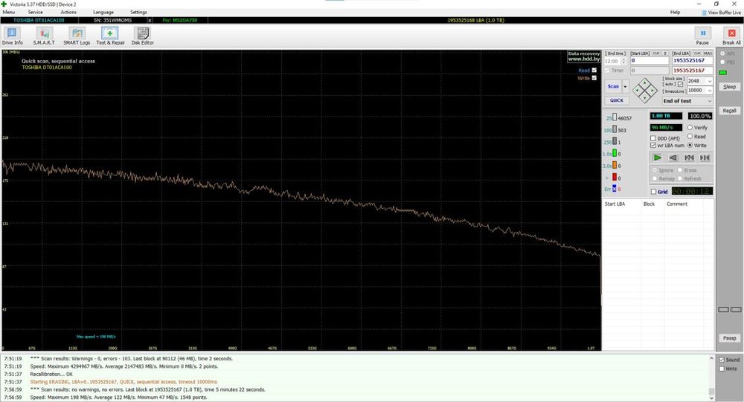Click the red slow-block indicator
744x402 pixels.
coord(615,177)
